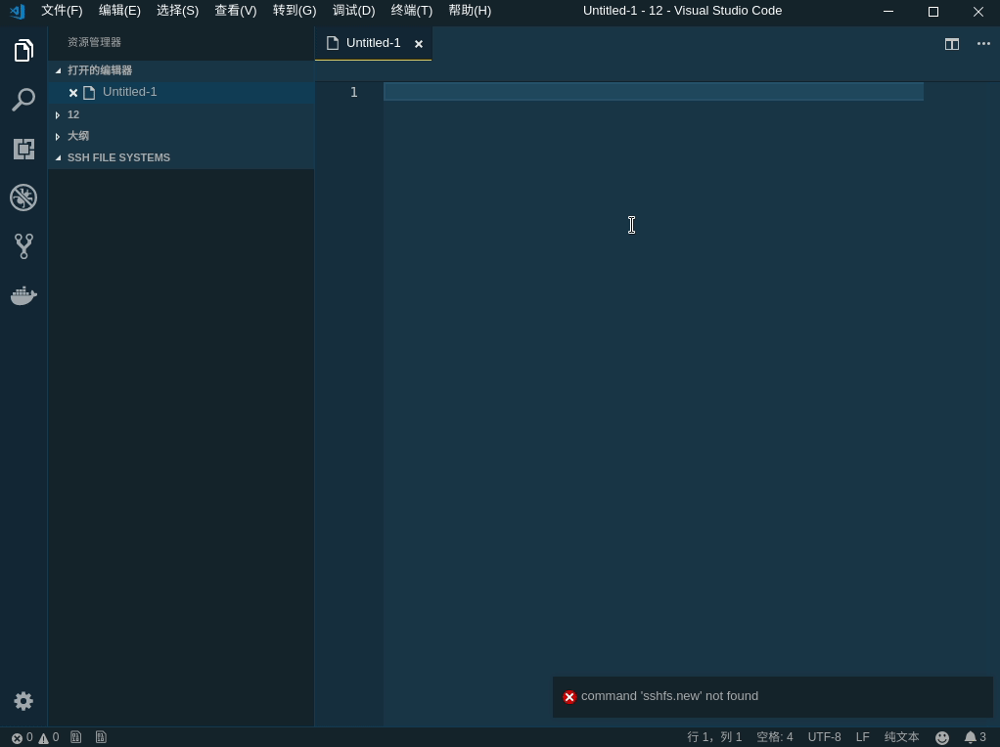
Task: Change indentation via 空格: 4
Action: tap(774, 737)
